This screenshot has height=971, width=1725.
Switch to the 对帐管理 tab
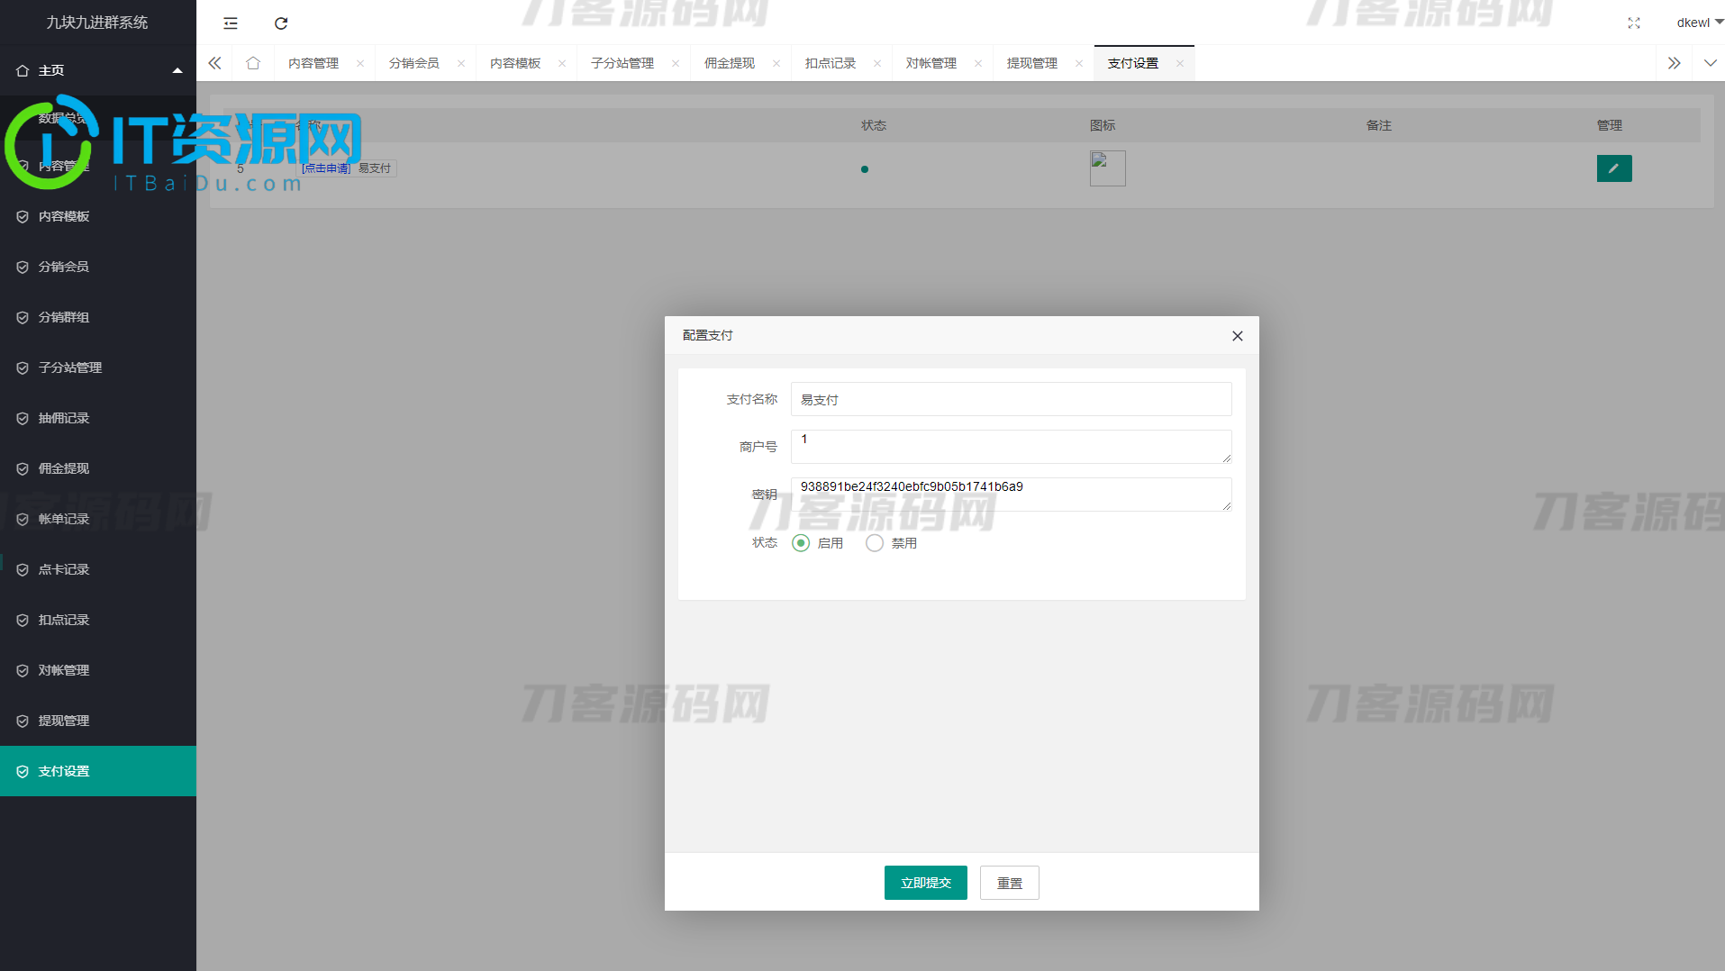tap(931, 63)
